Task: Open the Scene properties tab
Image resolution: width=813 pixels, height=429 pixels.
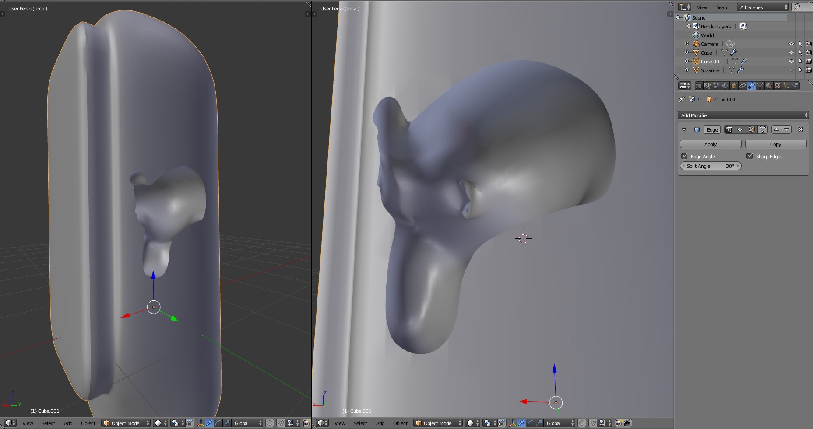Action: 716,86
